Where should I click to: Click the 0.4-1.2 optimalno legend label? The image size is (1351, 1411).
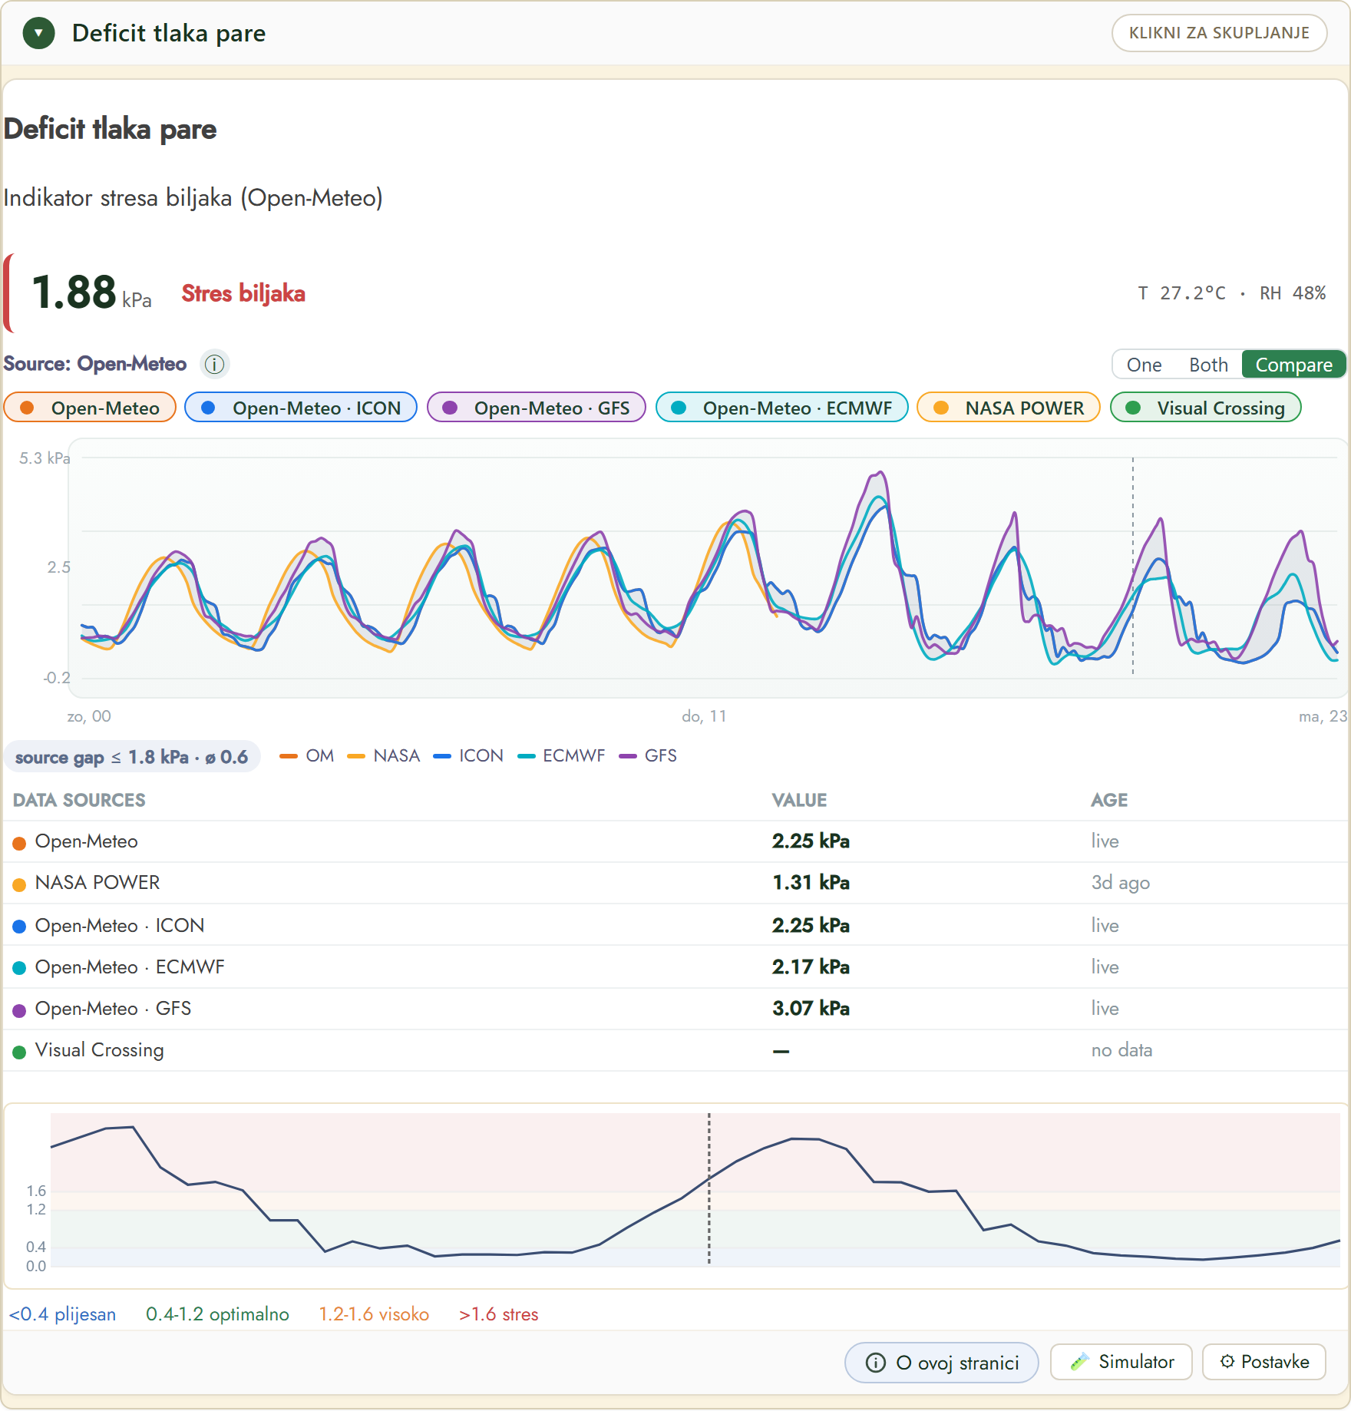217,1314
